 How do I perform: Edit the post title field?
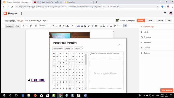tap(69, 20)
